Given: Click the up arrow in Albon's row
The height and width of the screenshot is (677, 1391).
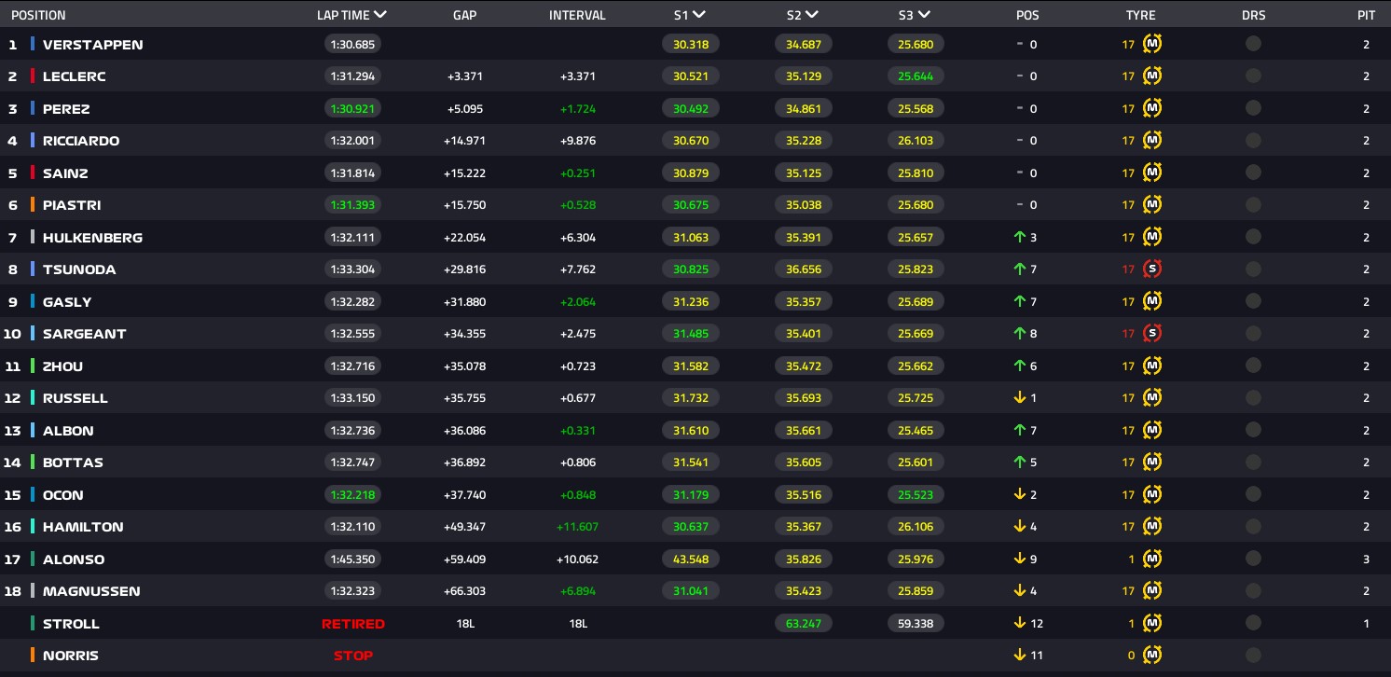Looking at the screenshot, I should (x=1020, y=431).
